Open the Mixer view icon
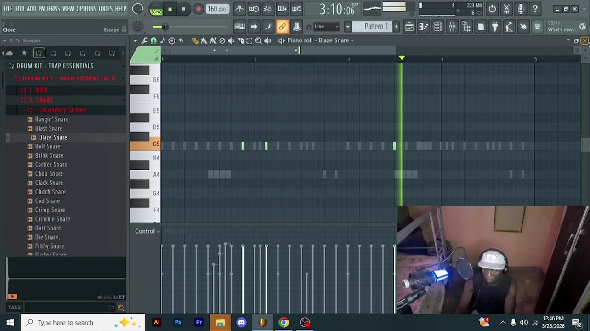This screenshot has height=331, width=590. (x=452, y=27)
